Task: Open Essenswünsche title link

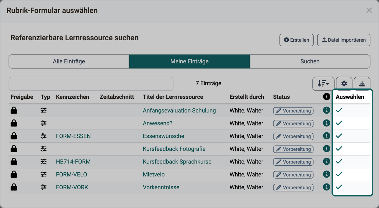Action: click(163, 136)
